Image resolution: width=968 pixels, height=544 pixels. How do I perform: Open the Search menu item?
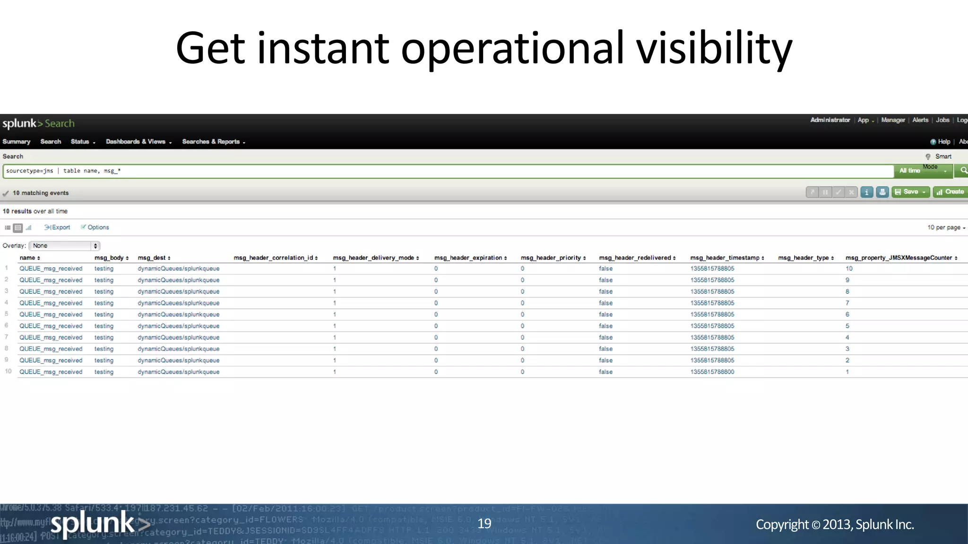[51, 142]
